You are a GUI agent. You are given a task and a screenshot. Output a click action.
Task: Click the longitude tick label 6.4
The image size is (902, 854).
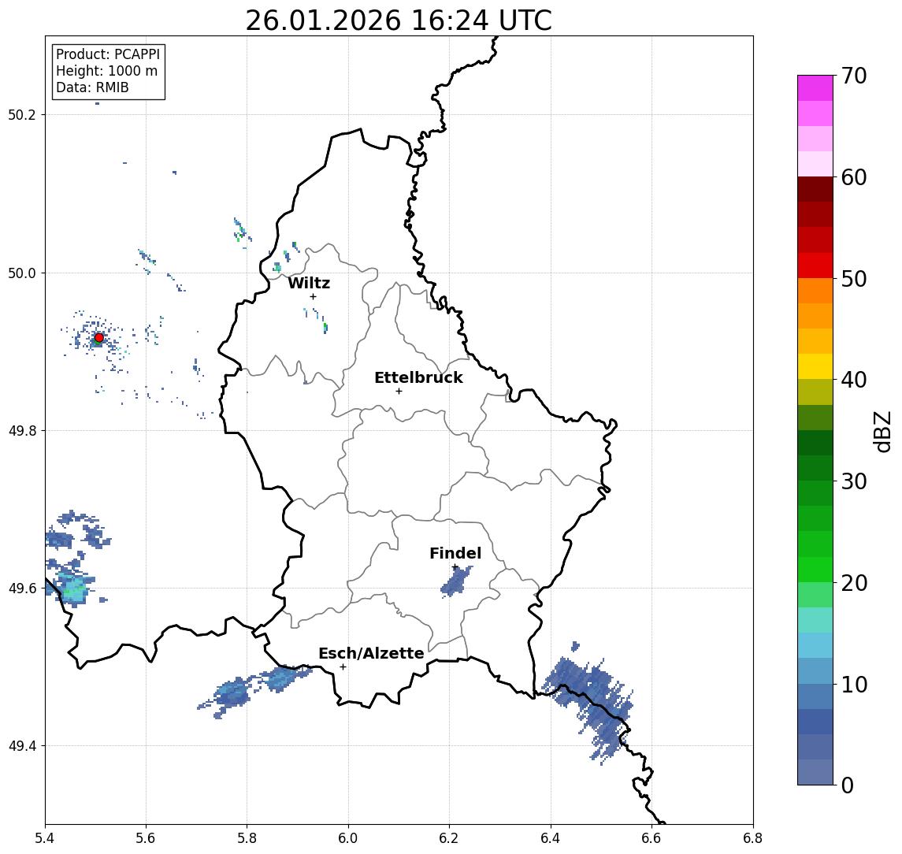551,838
